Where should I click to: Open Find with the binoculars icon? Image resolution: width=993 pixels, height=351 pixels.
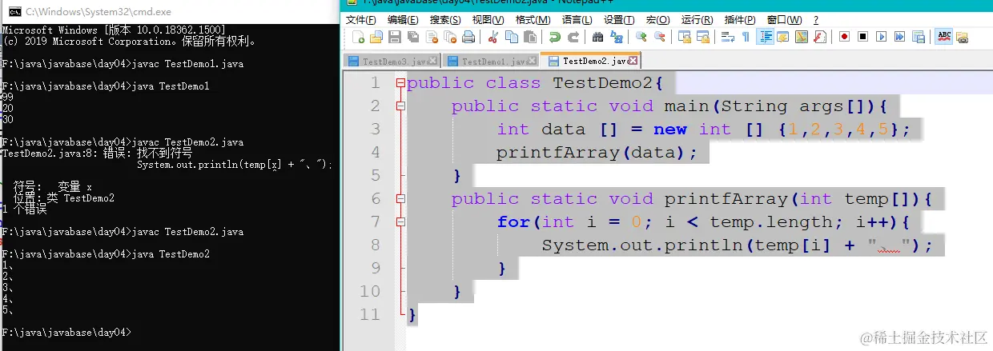pyautogui.click(x=597, y=37)
